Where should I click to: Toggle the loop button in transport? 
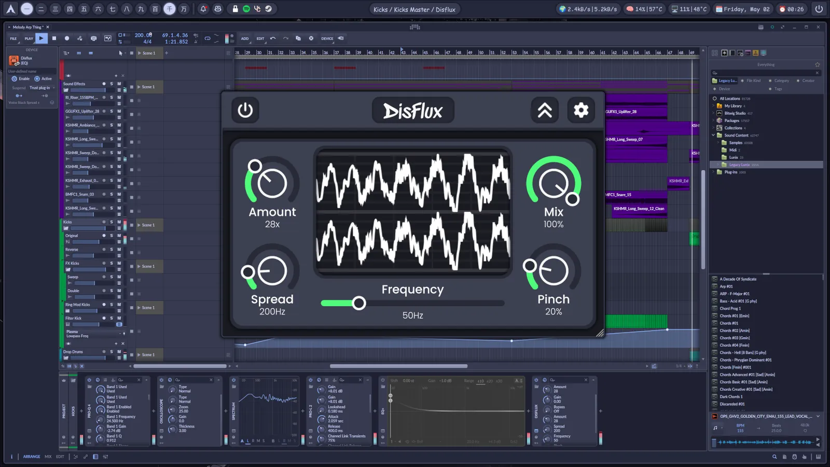[208, 38]
